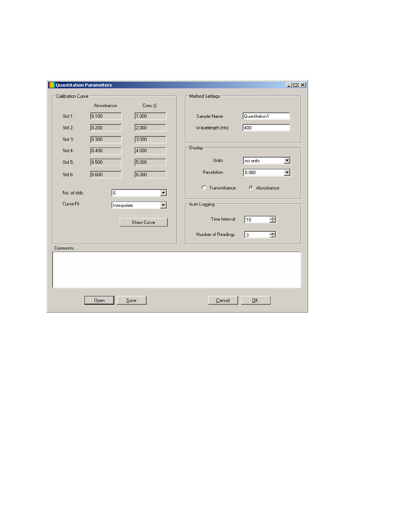The width and height of the screenshot is (395, 512).
Task: Expand the Units dropdown
Action: [x=287, y=161]
